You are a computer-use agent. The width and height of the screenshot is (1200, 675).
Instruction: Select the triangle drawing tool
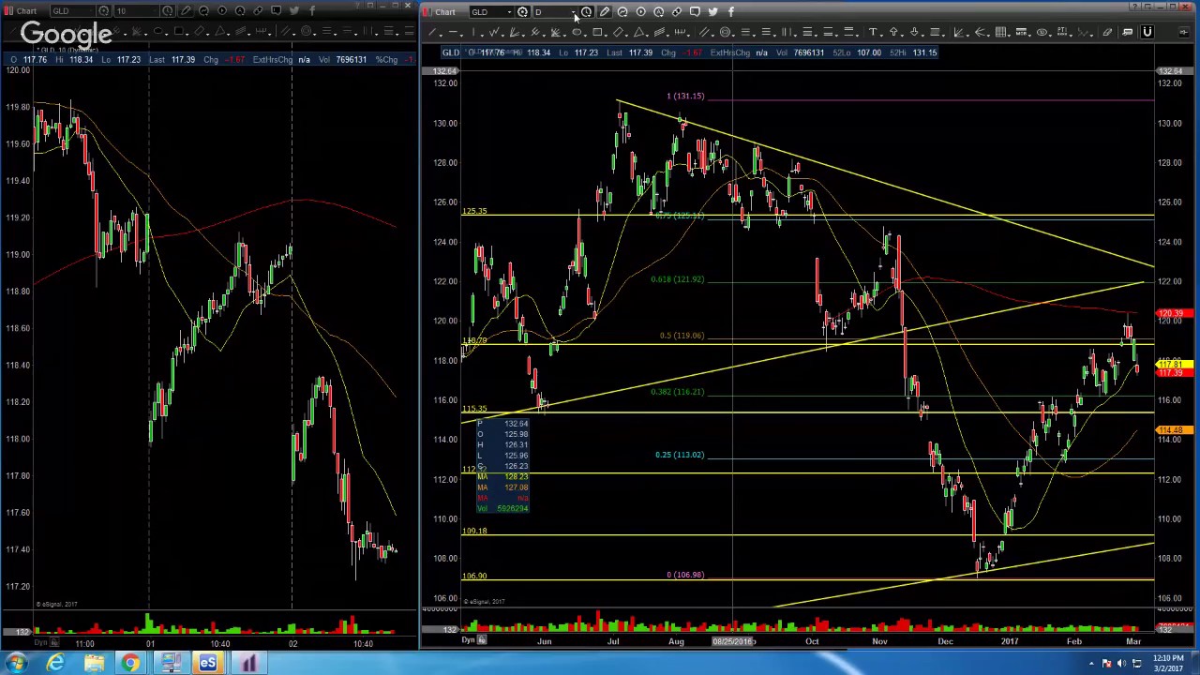[639, 32]
